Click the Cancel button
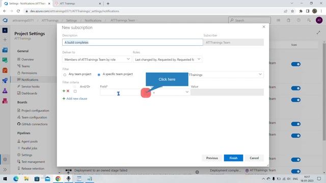Viewport: 326px width, 183px height. (254, 158)
